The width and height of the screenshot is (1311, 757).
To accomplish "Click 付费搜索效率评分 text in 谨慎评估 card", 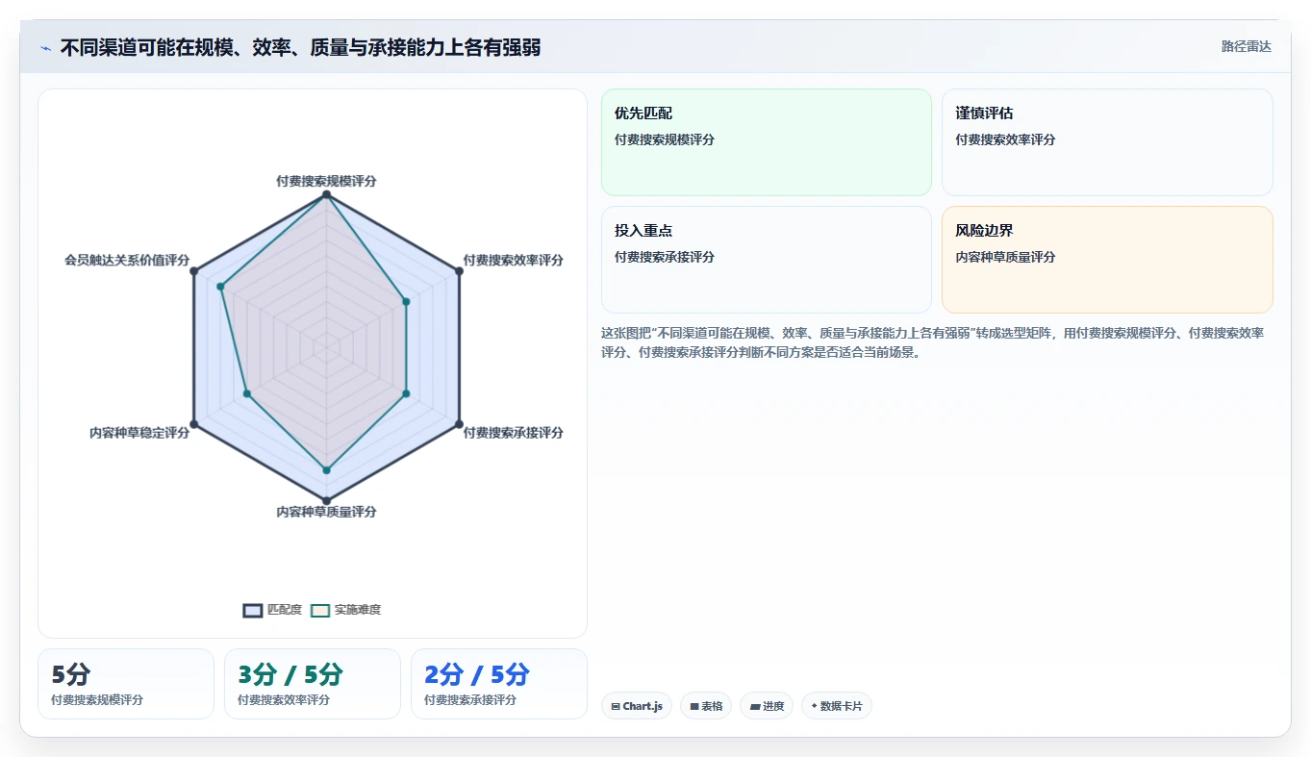I will [x=1005, y=139].
